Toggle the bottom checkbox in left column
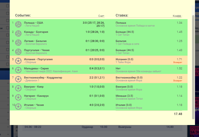This screenshot has width=199, height=137. pos(8,64)
